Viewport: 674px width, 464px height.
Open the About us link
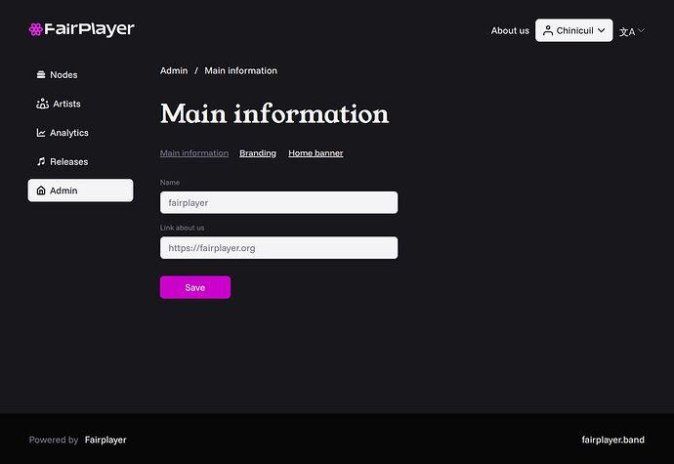510,30
